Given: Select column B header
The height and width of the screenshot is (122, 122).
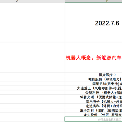Looking at the screenshot, I should 93,1.
